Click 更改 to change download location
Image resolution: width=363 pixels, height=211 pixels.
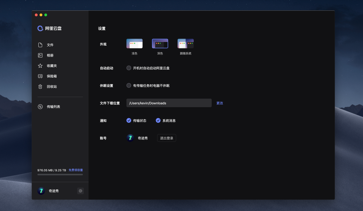(x=220, y=103)
